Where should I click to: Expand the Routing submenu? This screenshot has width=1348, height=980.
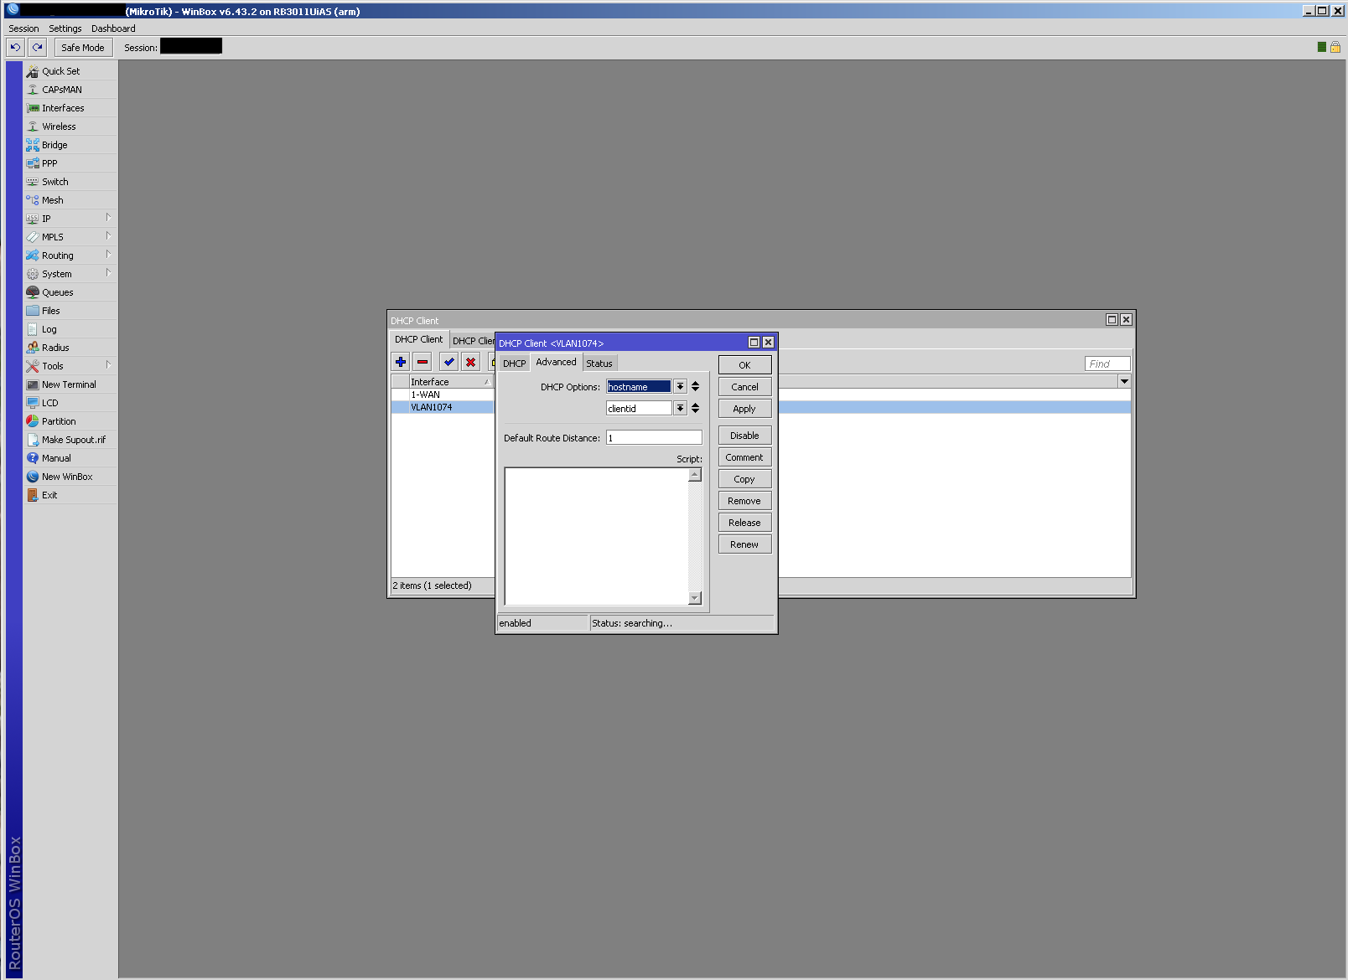pyautogui.click(x=108, y=255)
